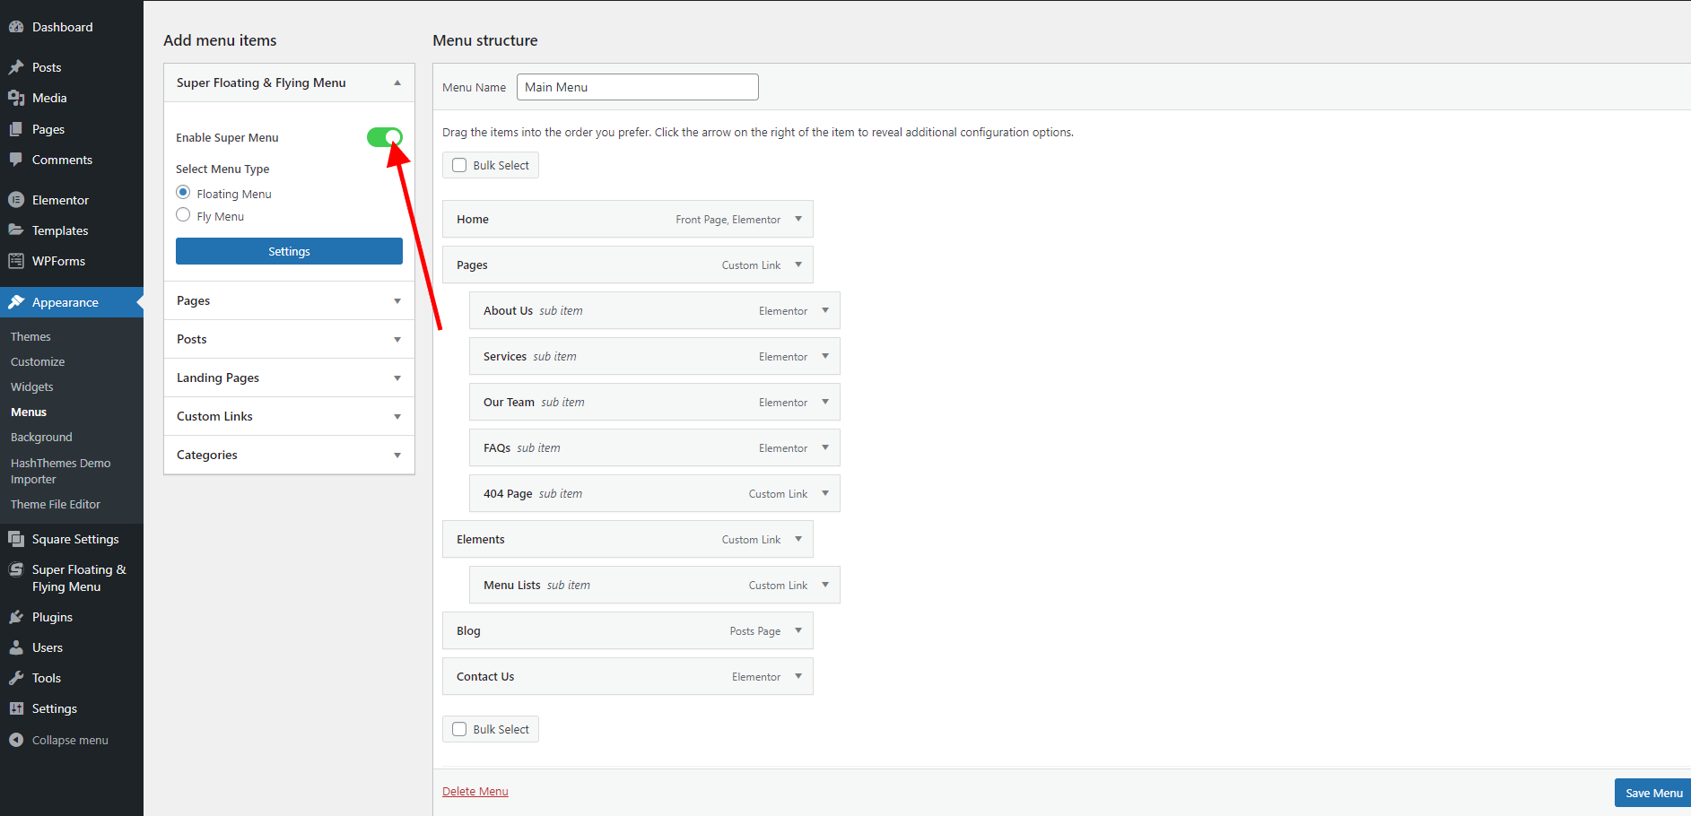This screenshot has height=816, width=1691.
Task: Click the Dashboard gauge icon
Action: pyautogui.click(x=16, y=27)
